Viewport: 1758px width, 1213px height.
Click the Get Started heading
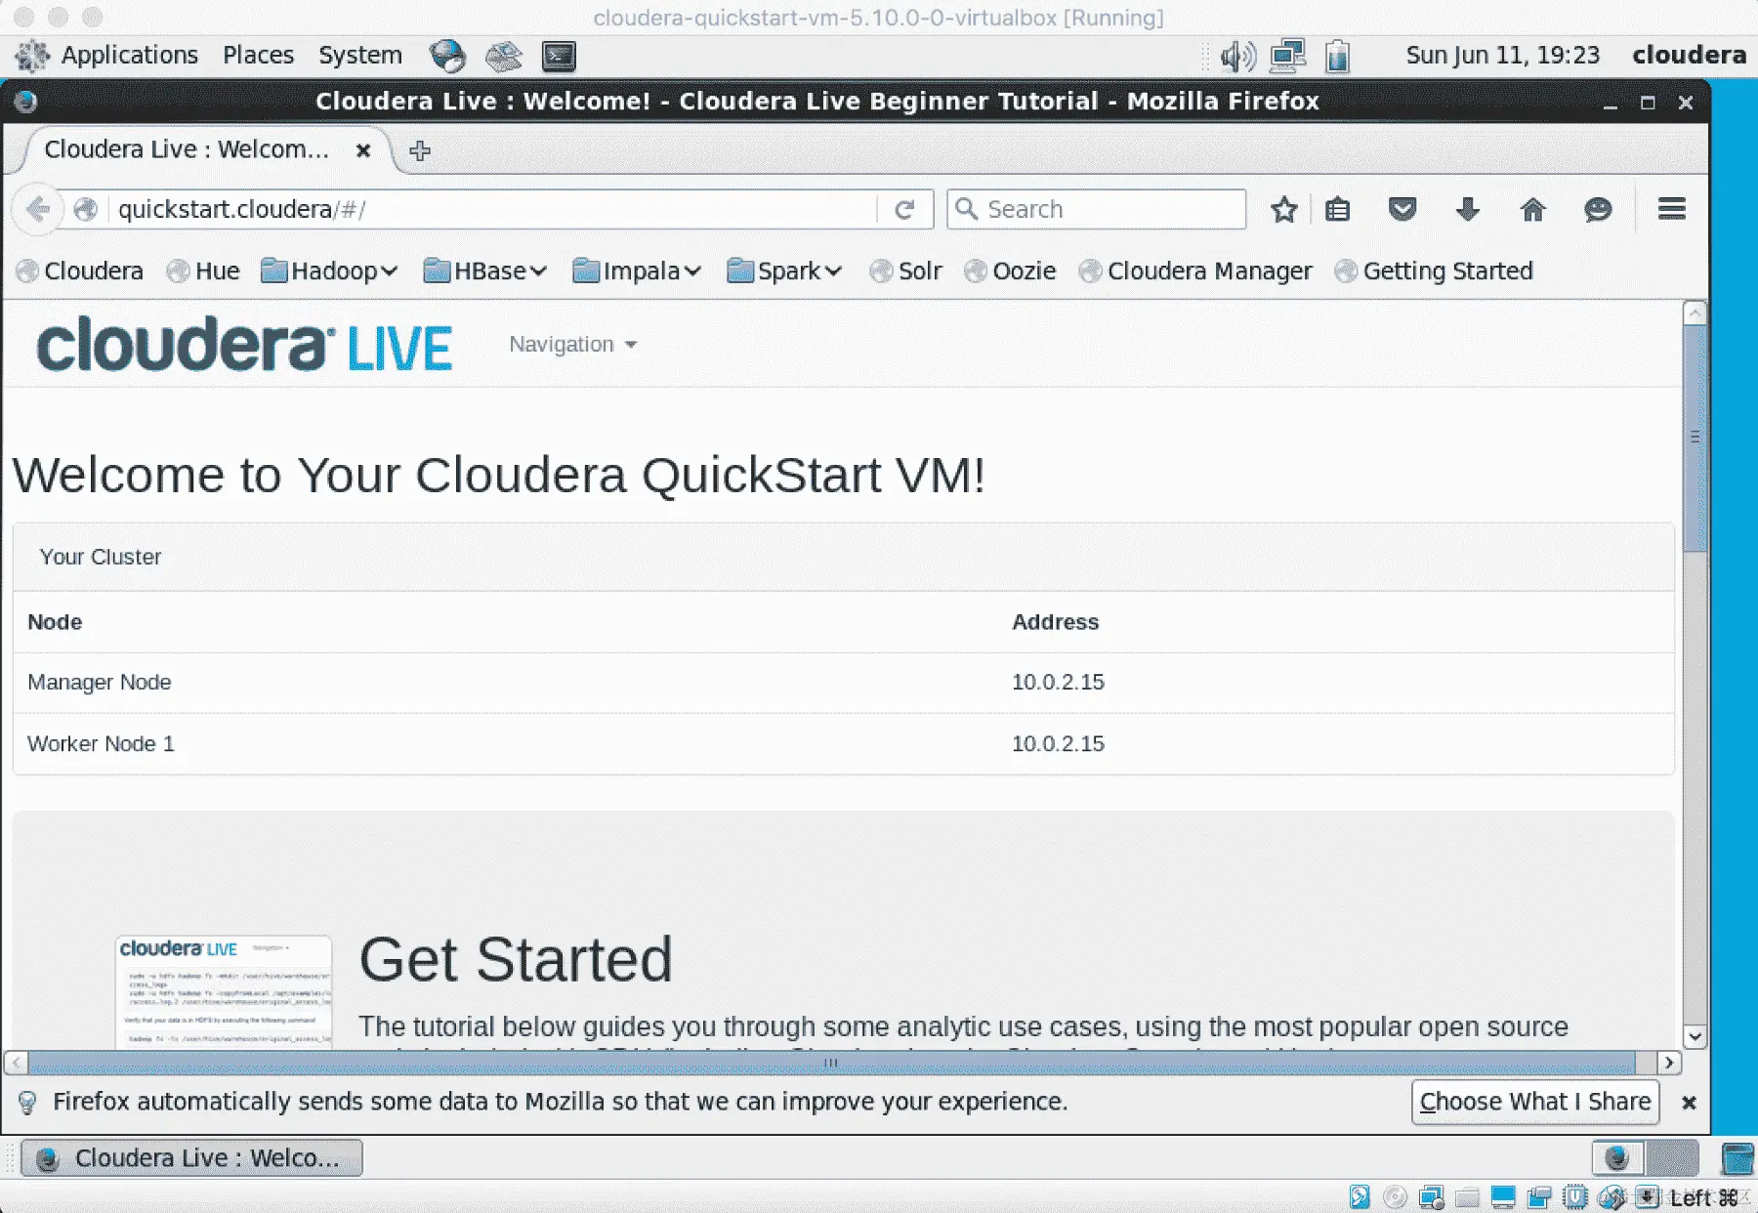pos(516,959)
